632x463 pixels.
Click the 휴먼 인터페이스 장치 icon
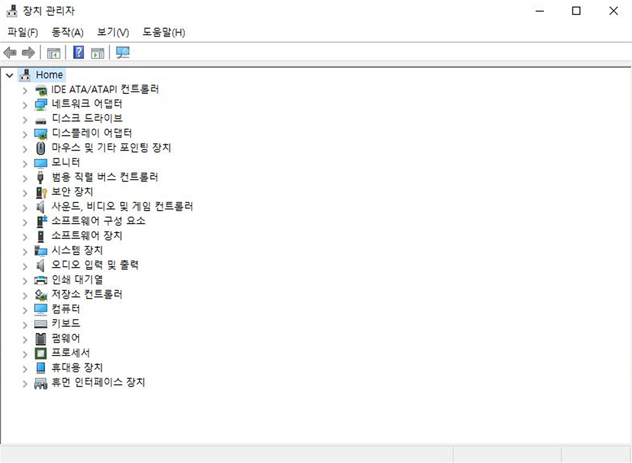(x=41, y=382)
